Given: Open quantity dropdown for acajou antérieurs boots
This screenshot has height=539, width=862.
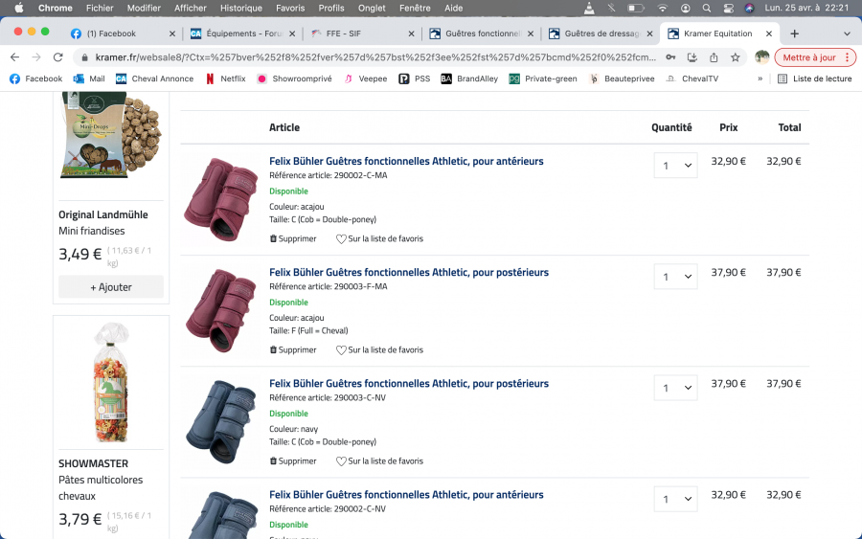Looking at the screenshot, I should 675,166.
